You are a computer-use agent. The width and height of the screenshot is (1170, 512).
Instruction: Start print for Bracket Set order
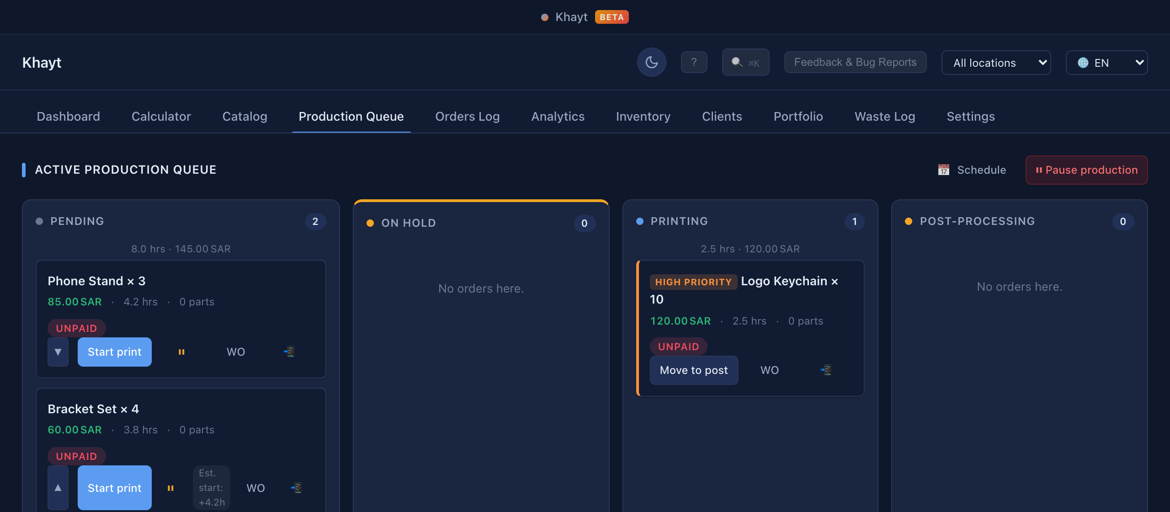pos(114,488)
